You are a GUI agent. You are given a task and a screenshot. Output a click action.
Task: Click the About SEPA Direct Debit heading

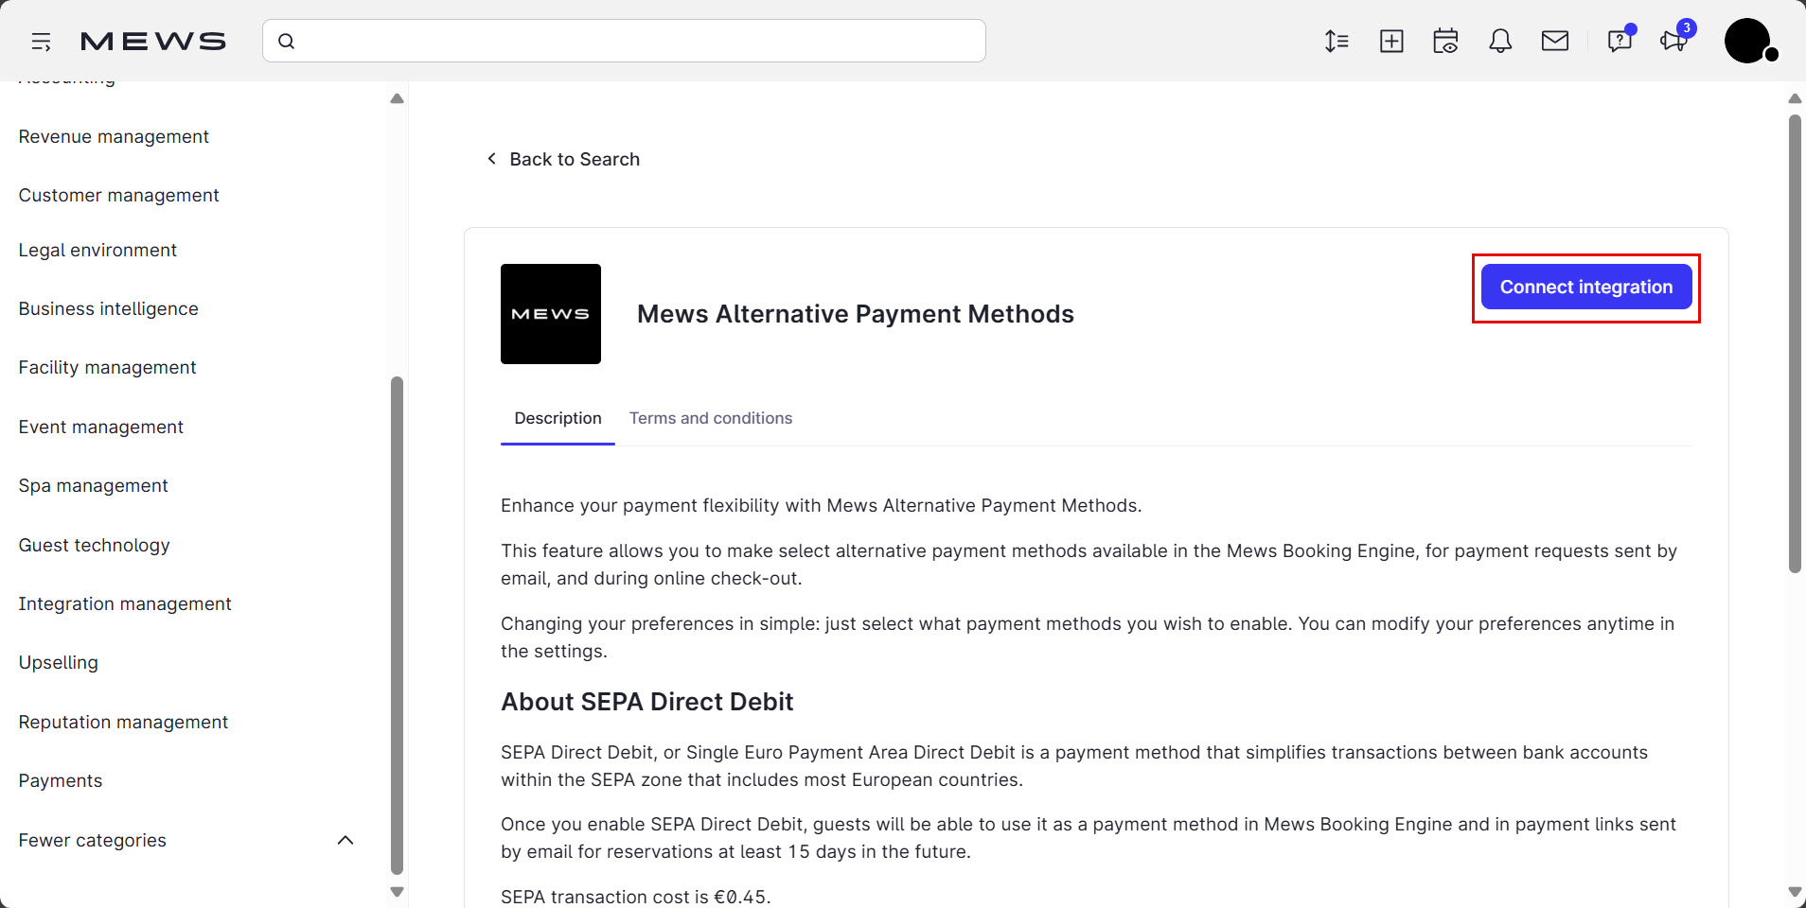pyautogui.click(x=647, y=702)
